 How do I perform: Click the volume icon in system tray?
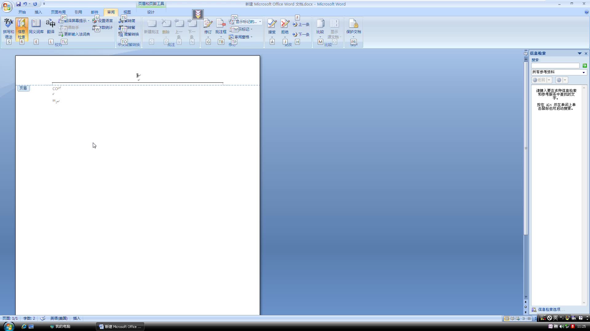click(562, 326)
